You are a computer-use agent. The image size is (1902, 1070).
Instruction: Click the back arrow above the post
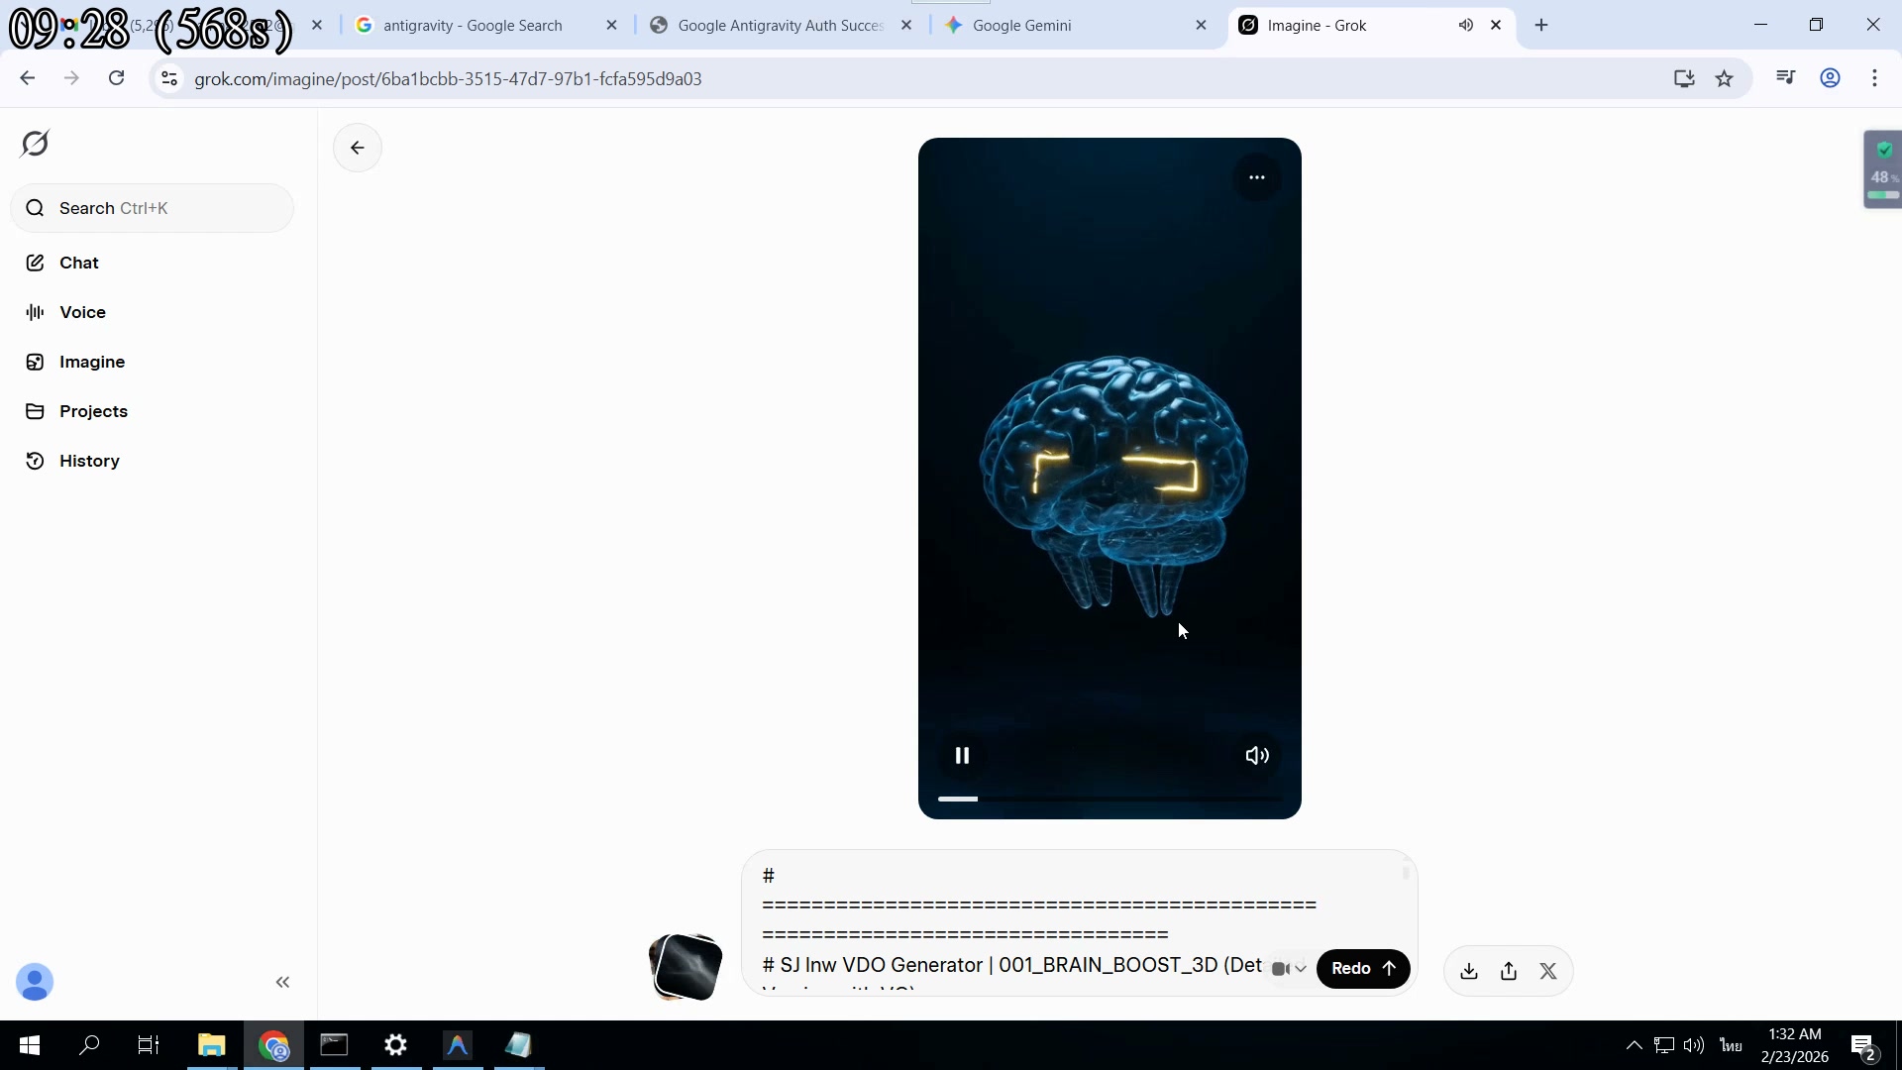pos(358,148)
